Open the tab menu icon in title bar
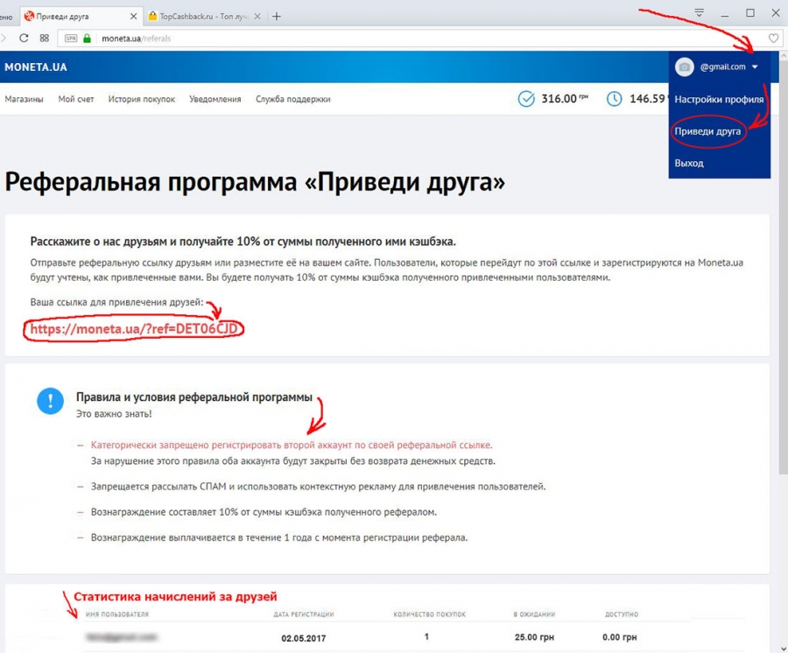The image size is (788, 653). tap(699, 13)
